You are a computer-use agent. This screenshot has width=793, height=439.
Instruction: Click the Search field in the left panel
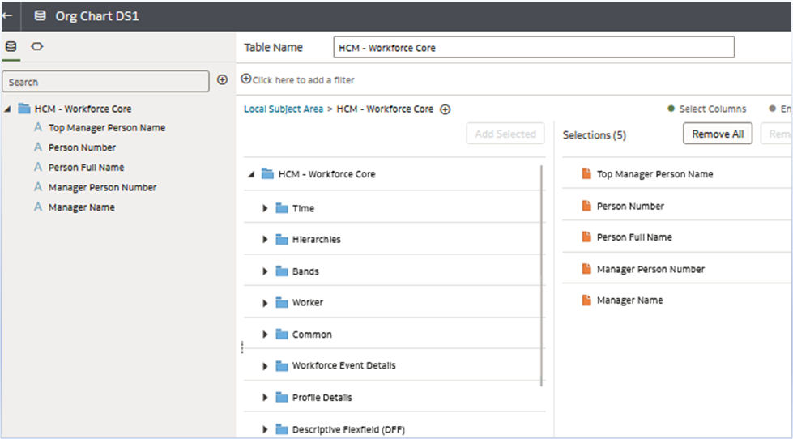(x=105, y=81)
